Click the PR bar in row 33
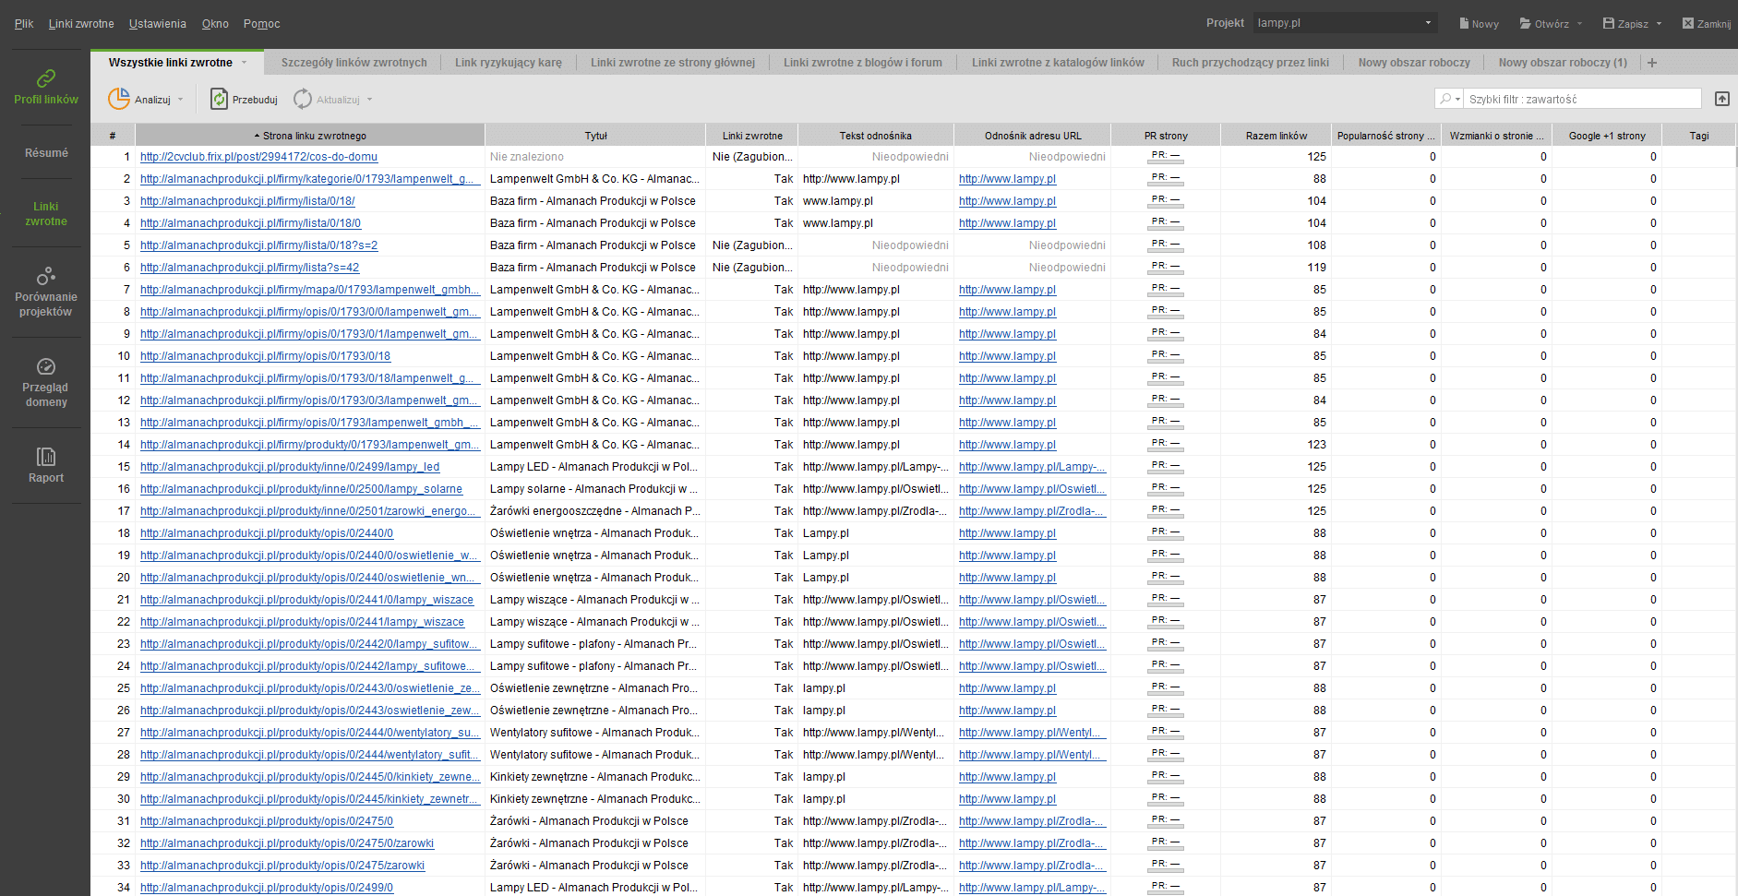Viewport: 1738px width, 896px height. tap(1166, 866)
